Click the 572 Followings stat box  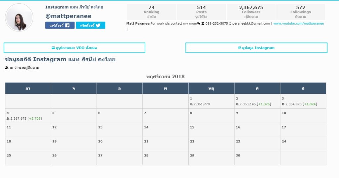pyautogui.click(x=301, y=12)
